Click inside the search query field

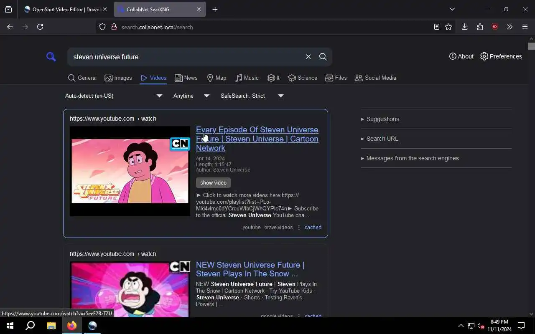click(x=186, y=57)
